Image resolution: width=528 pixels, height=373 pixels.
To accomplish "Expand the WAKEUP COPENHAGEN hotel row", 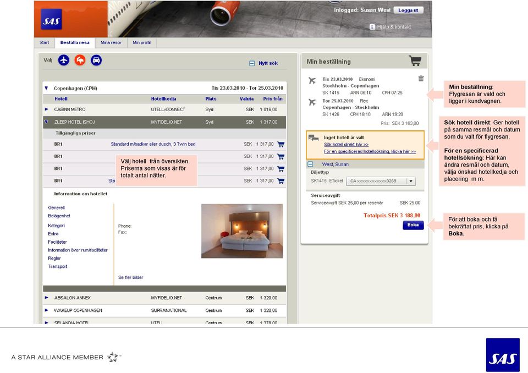I will (46, 310).
